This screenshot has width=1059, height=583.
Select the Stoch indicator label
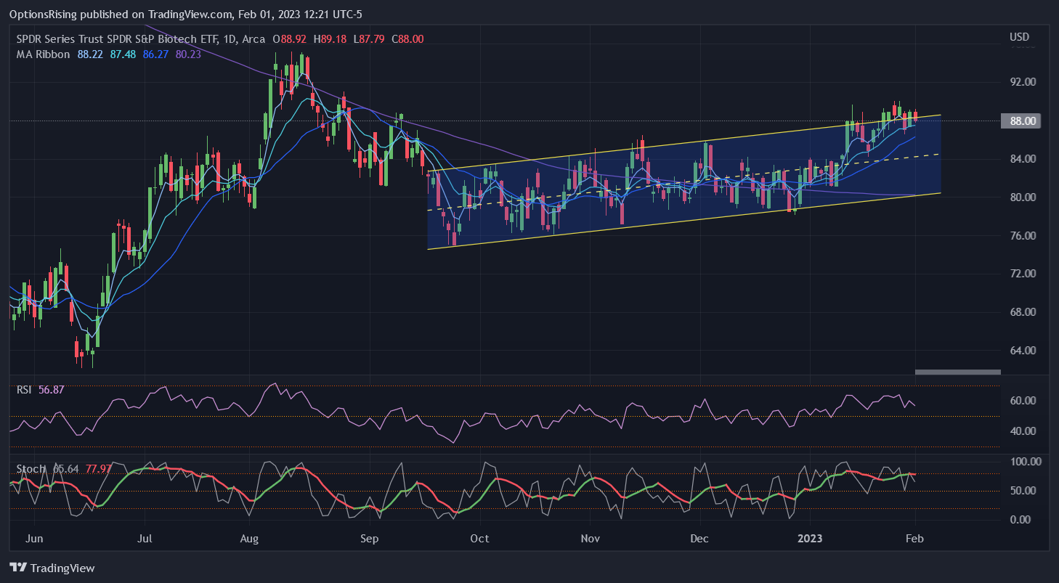tap(31, 469)
